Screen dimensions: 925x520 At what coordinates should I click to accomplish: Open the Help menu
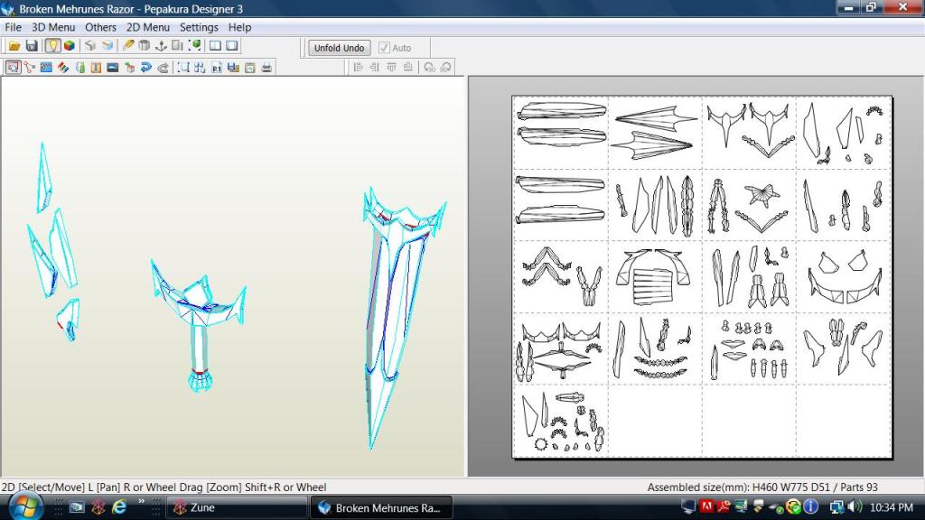tap(239, 27)
